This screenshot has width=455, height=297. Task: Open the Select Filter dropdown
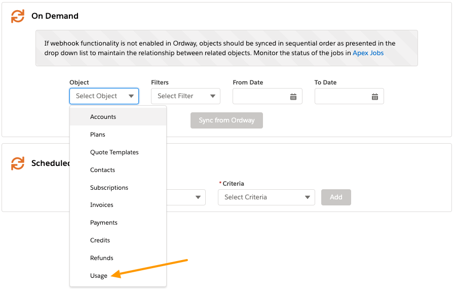pos(186,96)
